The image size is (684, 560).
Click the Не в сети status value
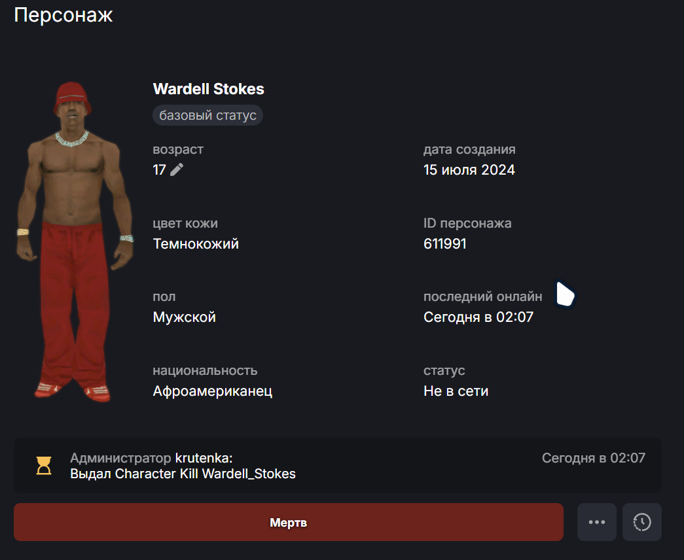click(456, 391)
